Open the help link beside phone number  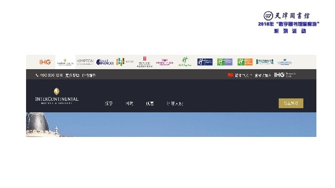pos(72,75)
